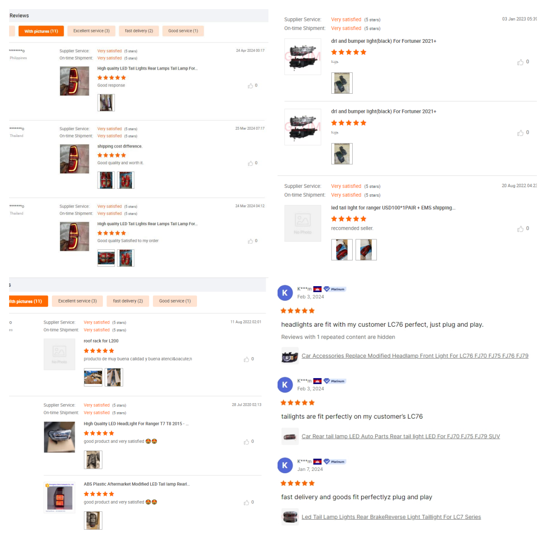This screenshot has height=546, width=546.
Task: Click thumbs-up on 'Good quality Satisfied to my order'
Action: (x=250, y=241)
